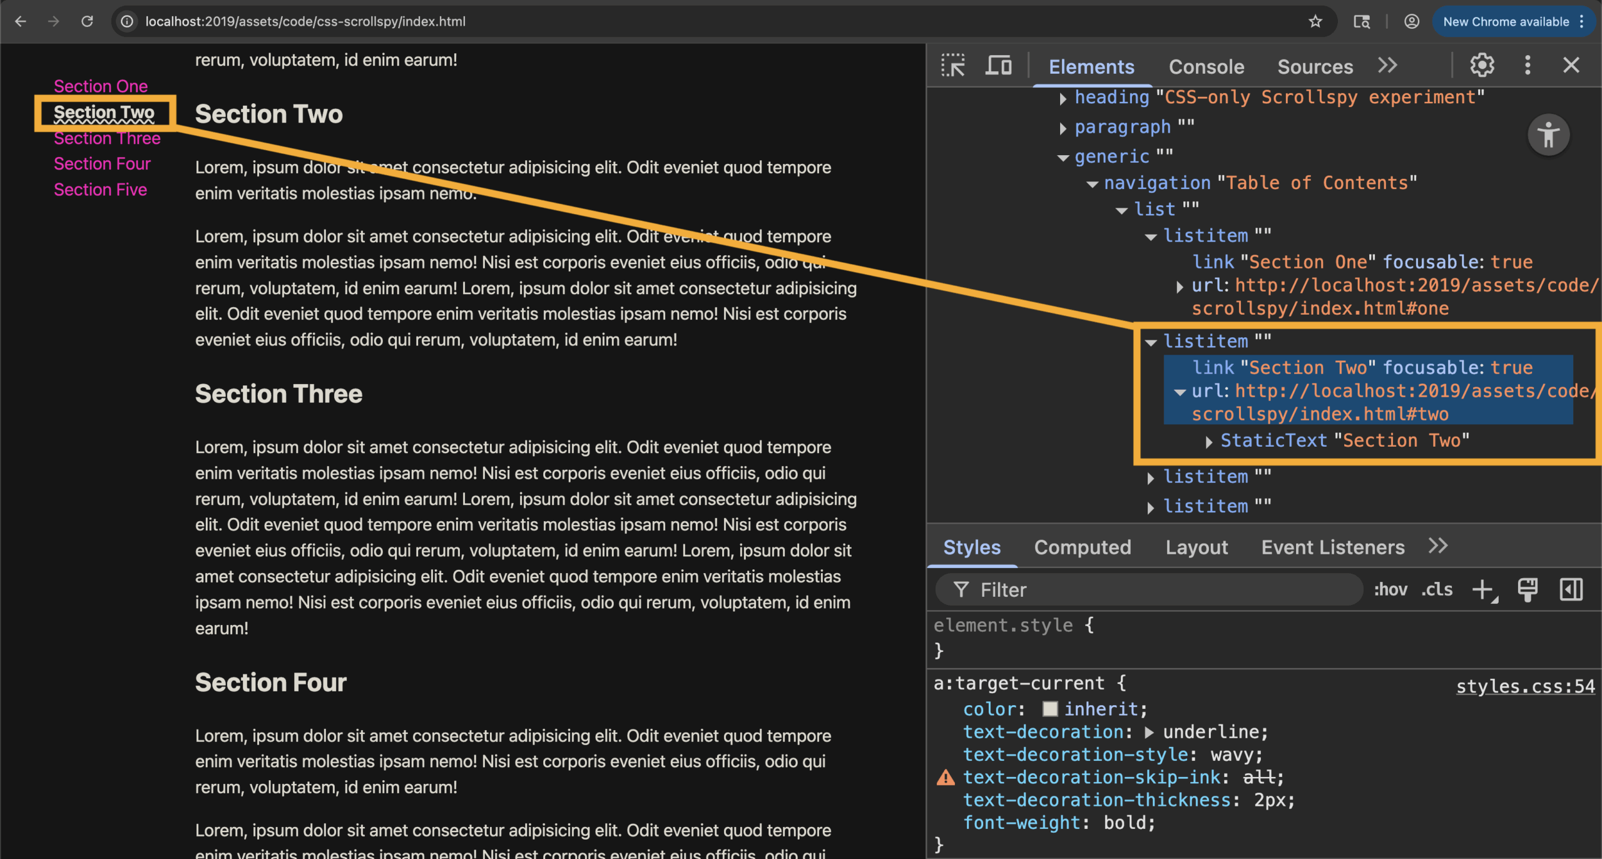This screenshot has height=859, width=1602.
Task: Expand the fourth listitem node
Action: [1151, 507]
